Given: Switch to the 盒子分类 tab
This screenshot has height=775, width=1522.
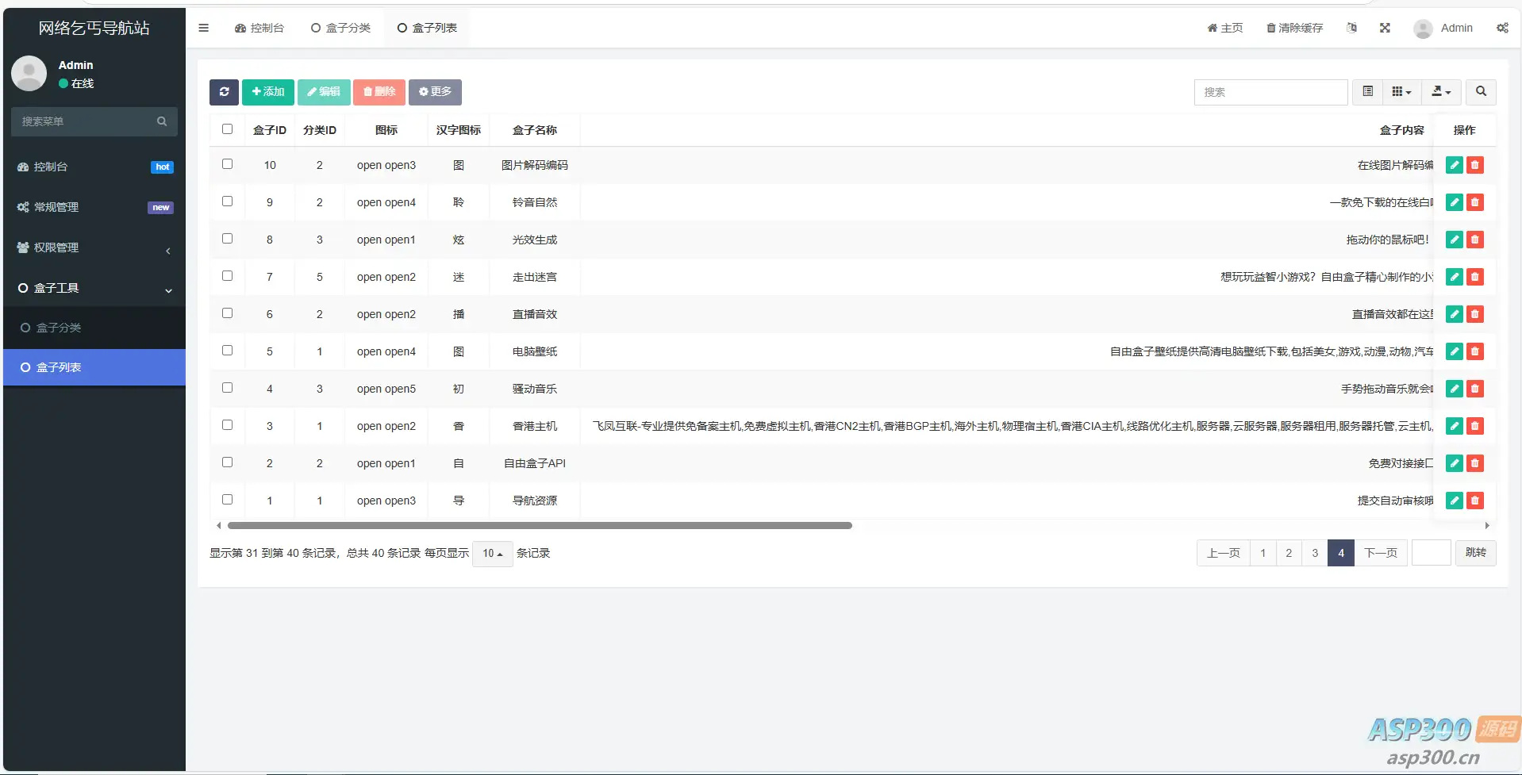Looking at the screenshot, I should pyautogui.click(x=341, y=28).
